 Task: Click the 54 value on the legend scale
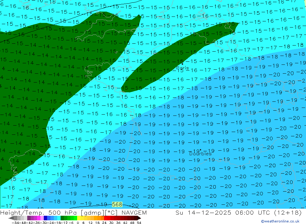click(139, 223)
